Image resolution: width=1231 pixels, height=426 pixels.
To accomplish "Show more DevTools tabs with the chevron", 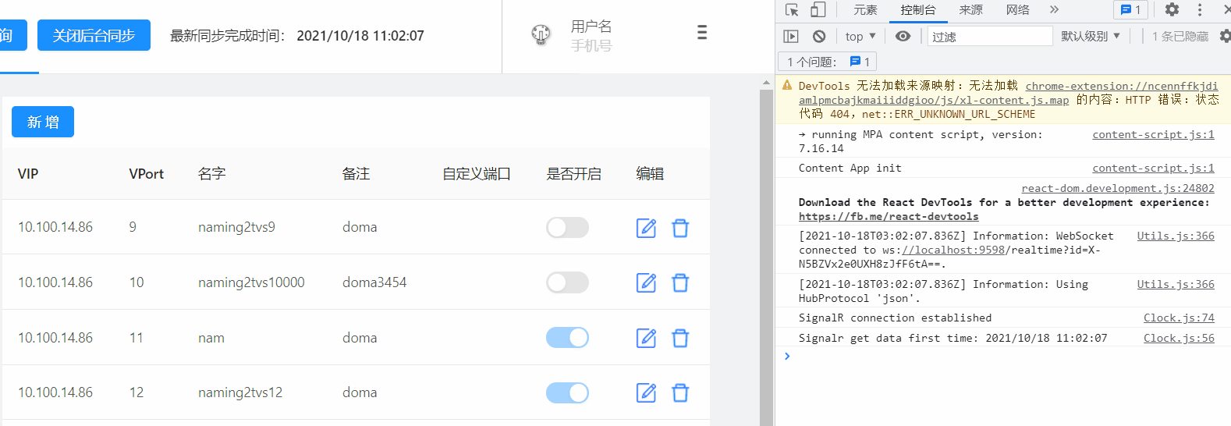I will coord(1054,10).
